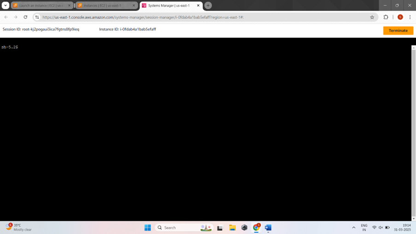Open the dark hexagon app in taskbar
This screenshot has width=416, height=234.
[244, 228]
